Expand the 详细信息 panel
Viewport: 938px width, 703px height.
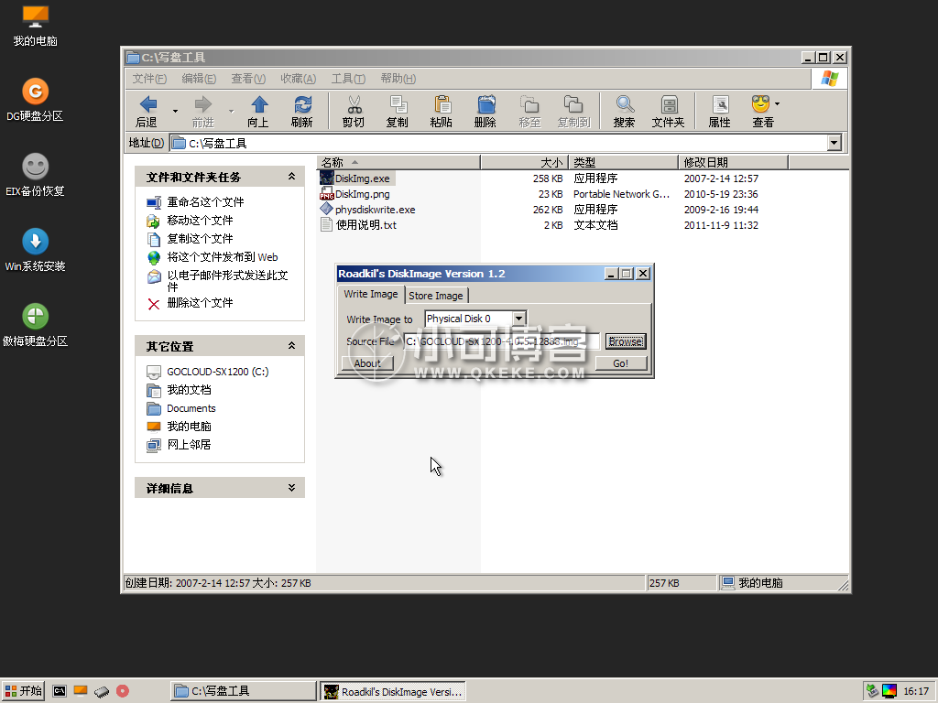tap(291, 488)
